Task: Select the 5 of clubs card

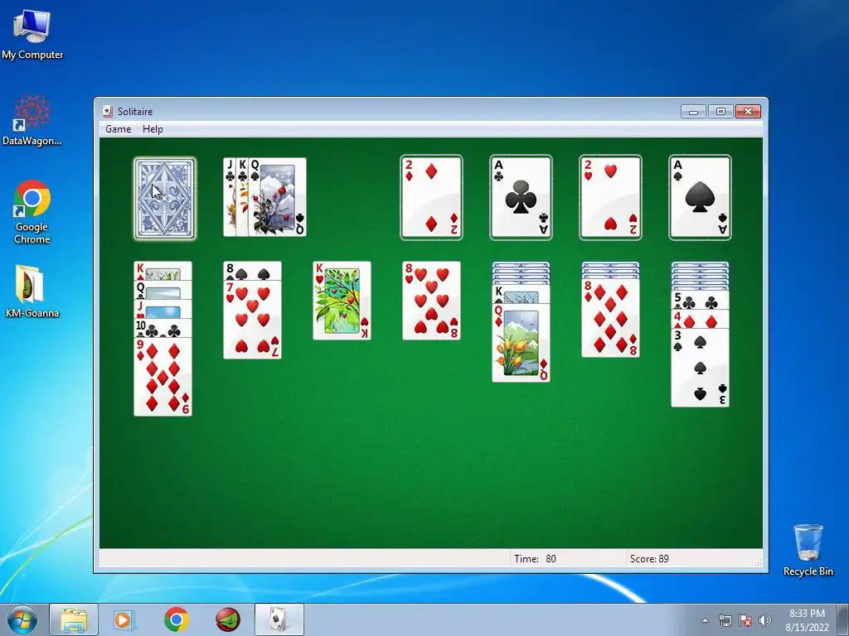Action: pyautogui.click(x=700, y=300)
